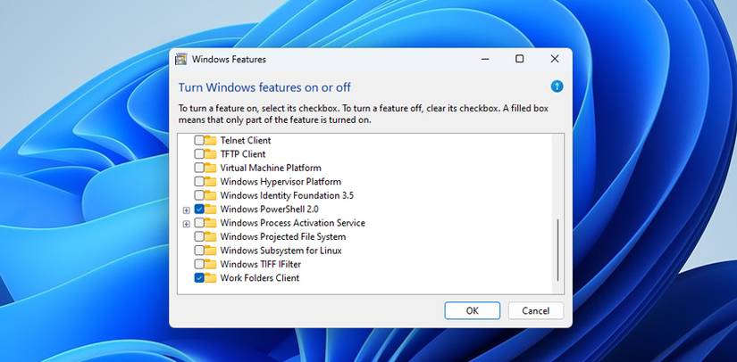This screenshot has width=737, height=362.
Task: Uncheck the Work Folders Client checkbox
Action: [x=199, y=278]
